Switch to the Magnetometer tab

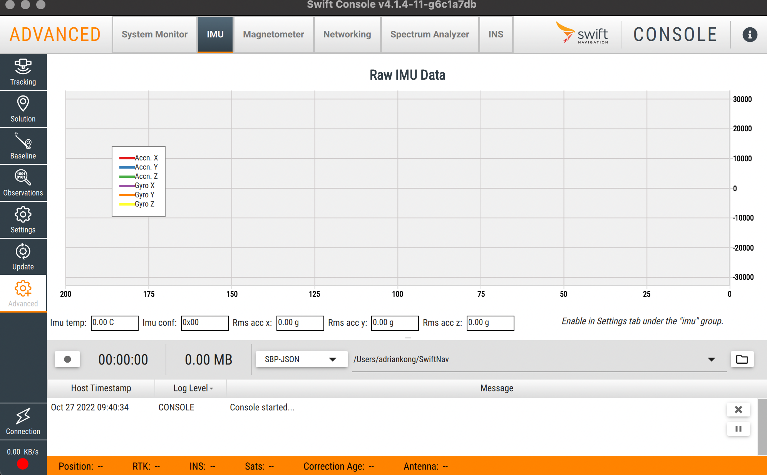[273, 35]
